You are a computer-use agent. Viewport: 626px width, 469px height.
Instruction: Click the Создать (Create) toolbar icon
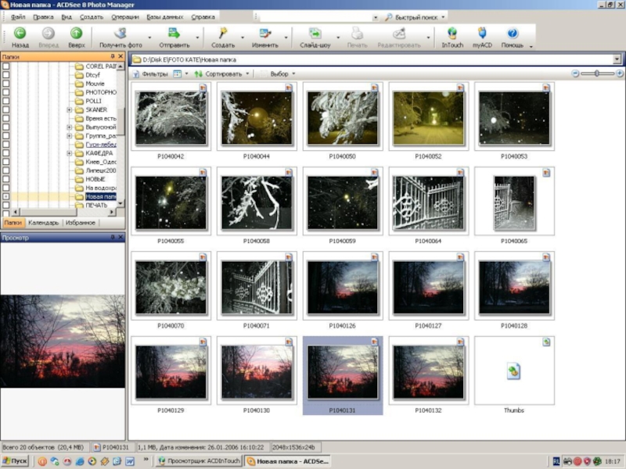pyautogui.click(x=223, y=34)
